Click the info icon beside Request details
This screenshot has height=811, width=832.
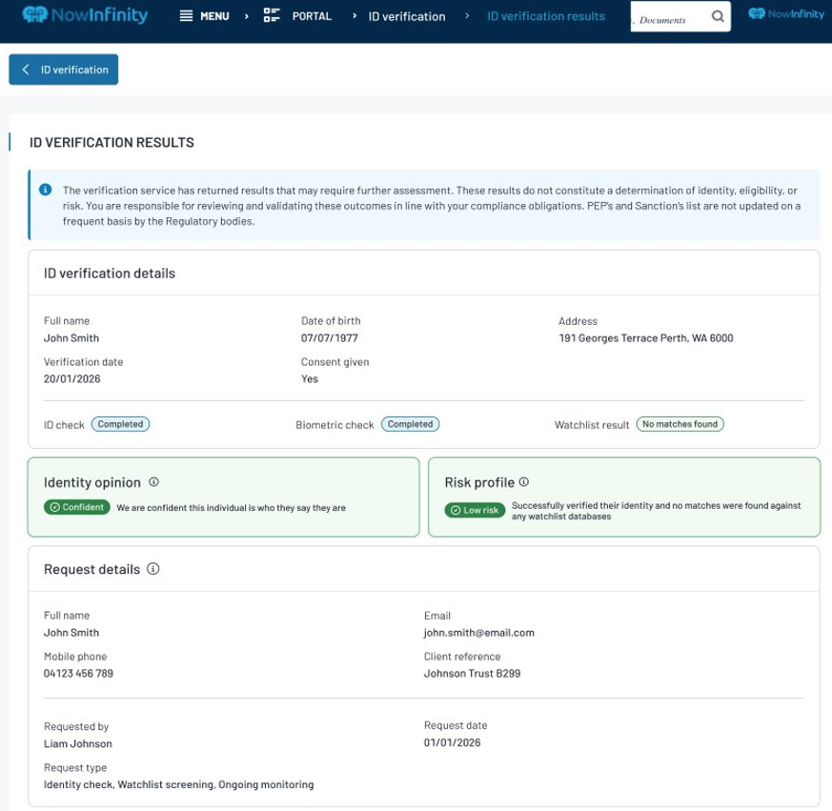(153, 569)
